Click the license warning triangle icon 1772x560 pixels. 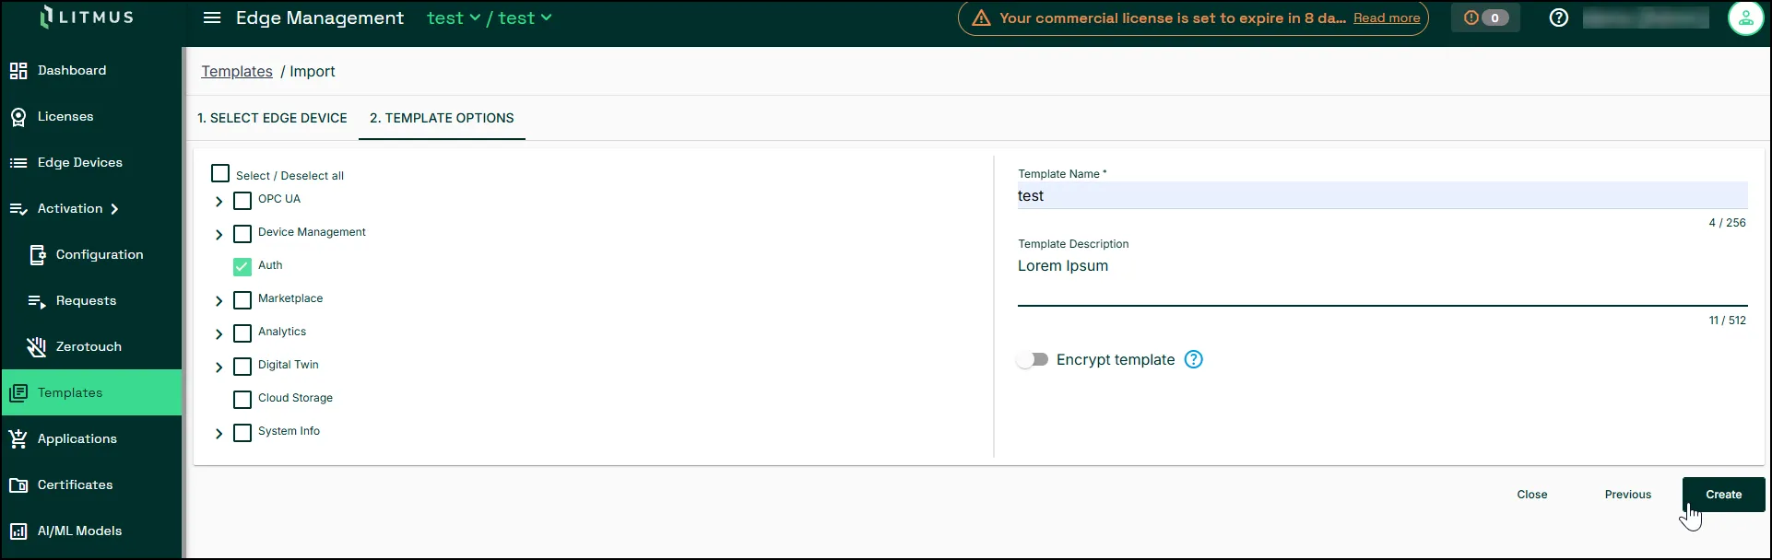click(981, 18)
